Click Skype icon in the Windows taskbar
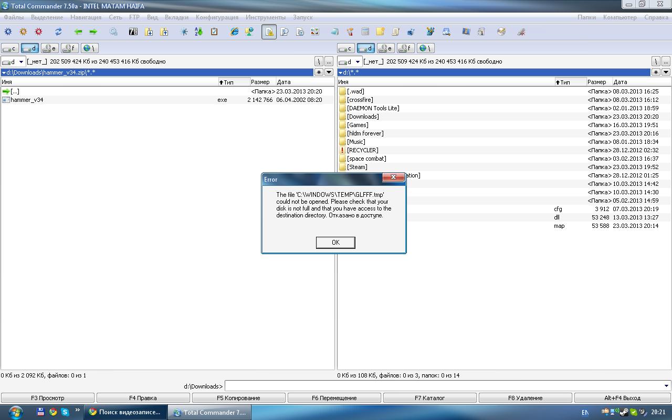 [x=65, y=412]
